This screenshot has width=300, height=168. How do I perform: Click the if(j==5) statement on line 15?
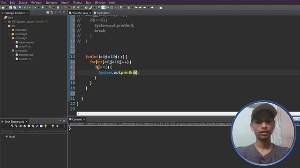coord(103,67)
